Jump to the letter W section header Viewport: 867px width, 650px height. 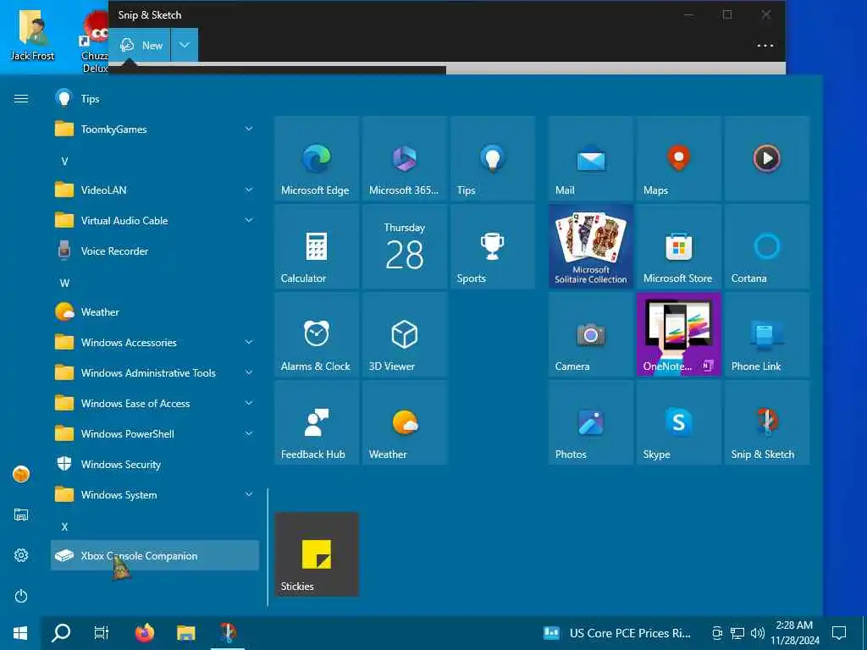pyautogui.click(x=64, y=283)
